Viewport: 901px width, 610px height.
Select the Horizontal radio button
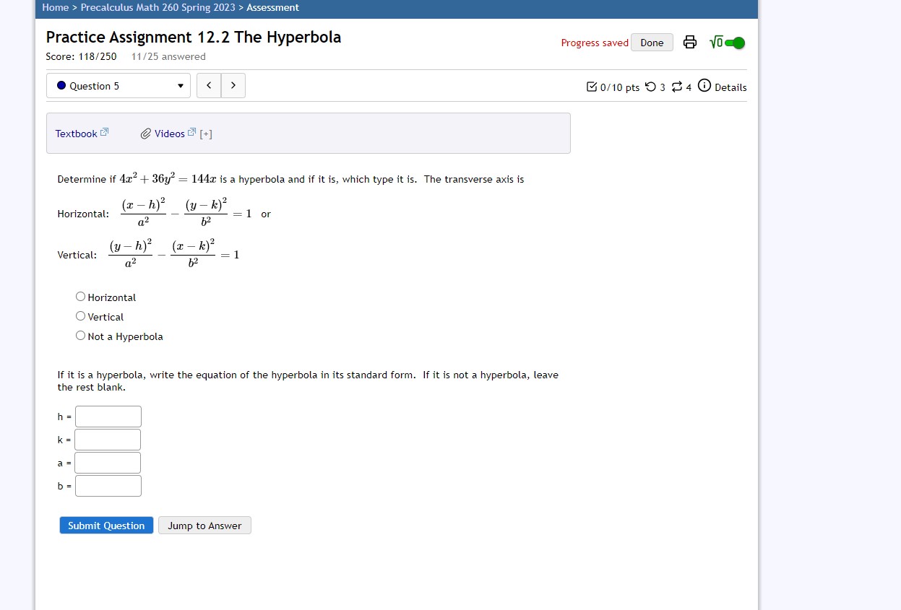coord(80,296)
